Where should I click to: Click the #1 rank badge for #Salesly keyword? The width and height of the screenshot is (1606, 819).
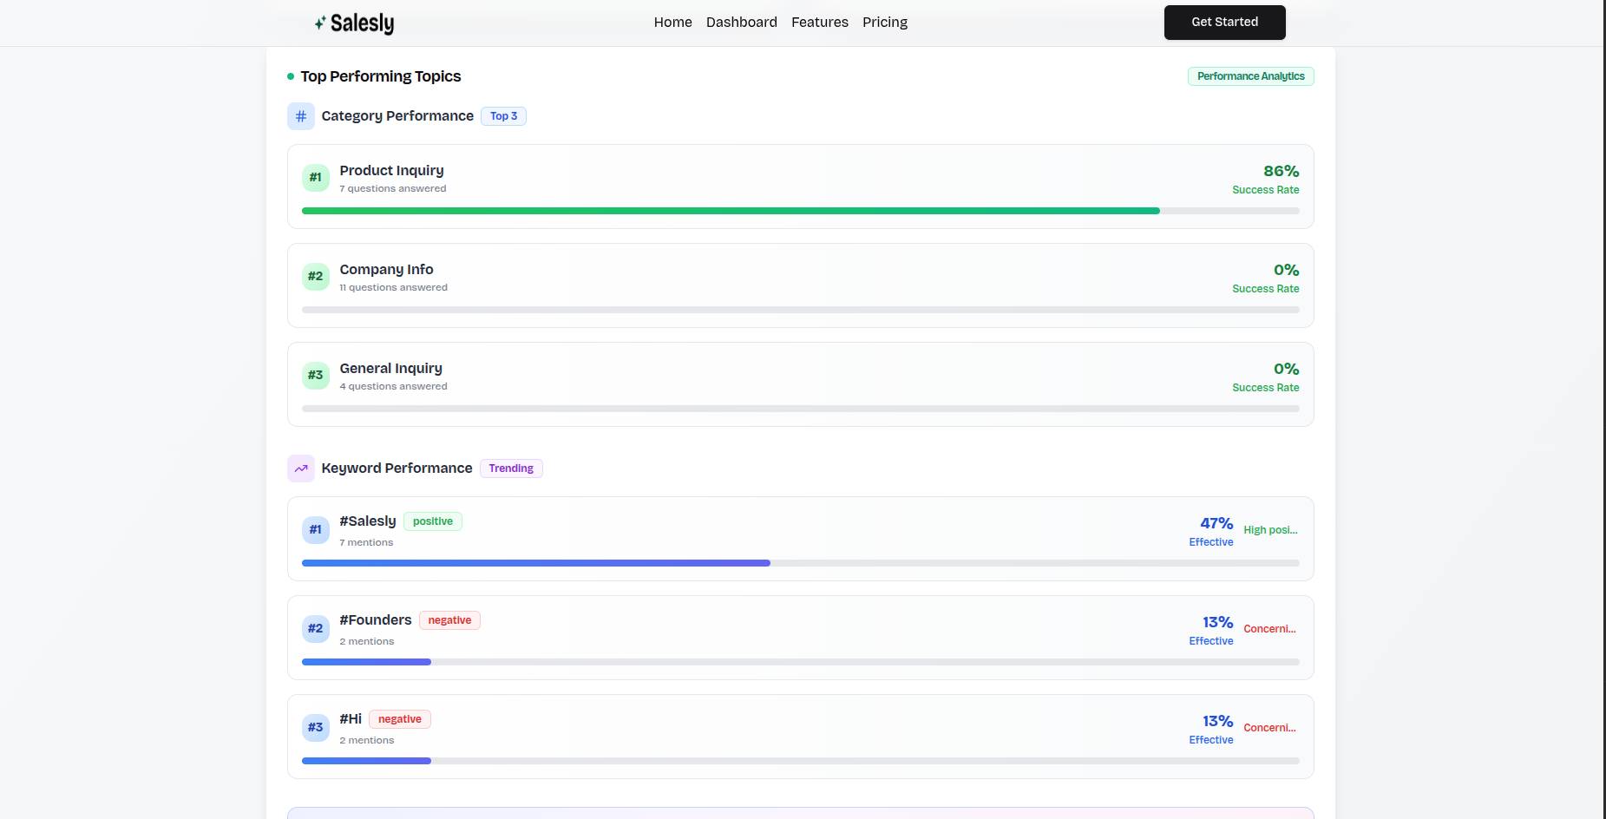tap(316, 530)
